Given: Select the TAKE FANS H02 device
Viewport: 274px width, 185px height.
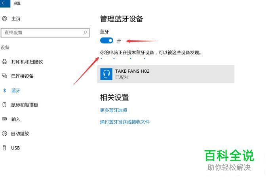Looking at the screenshot, I should (x=166, y=74).
